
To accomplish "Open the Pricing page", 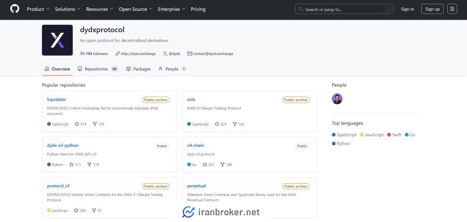I will pyautogui.click(x=198, y=9).
